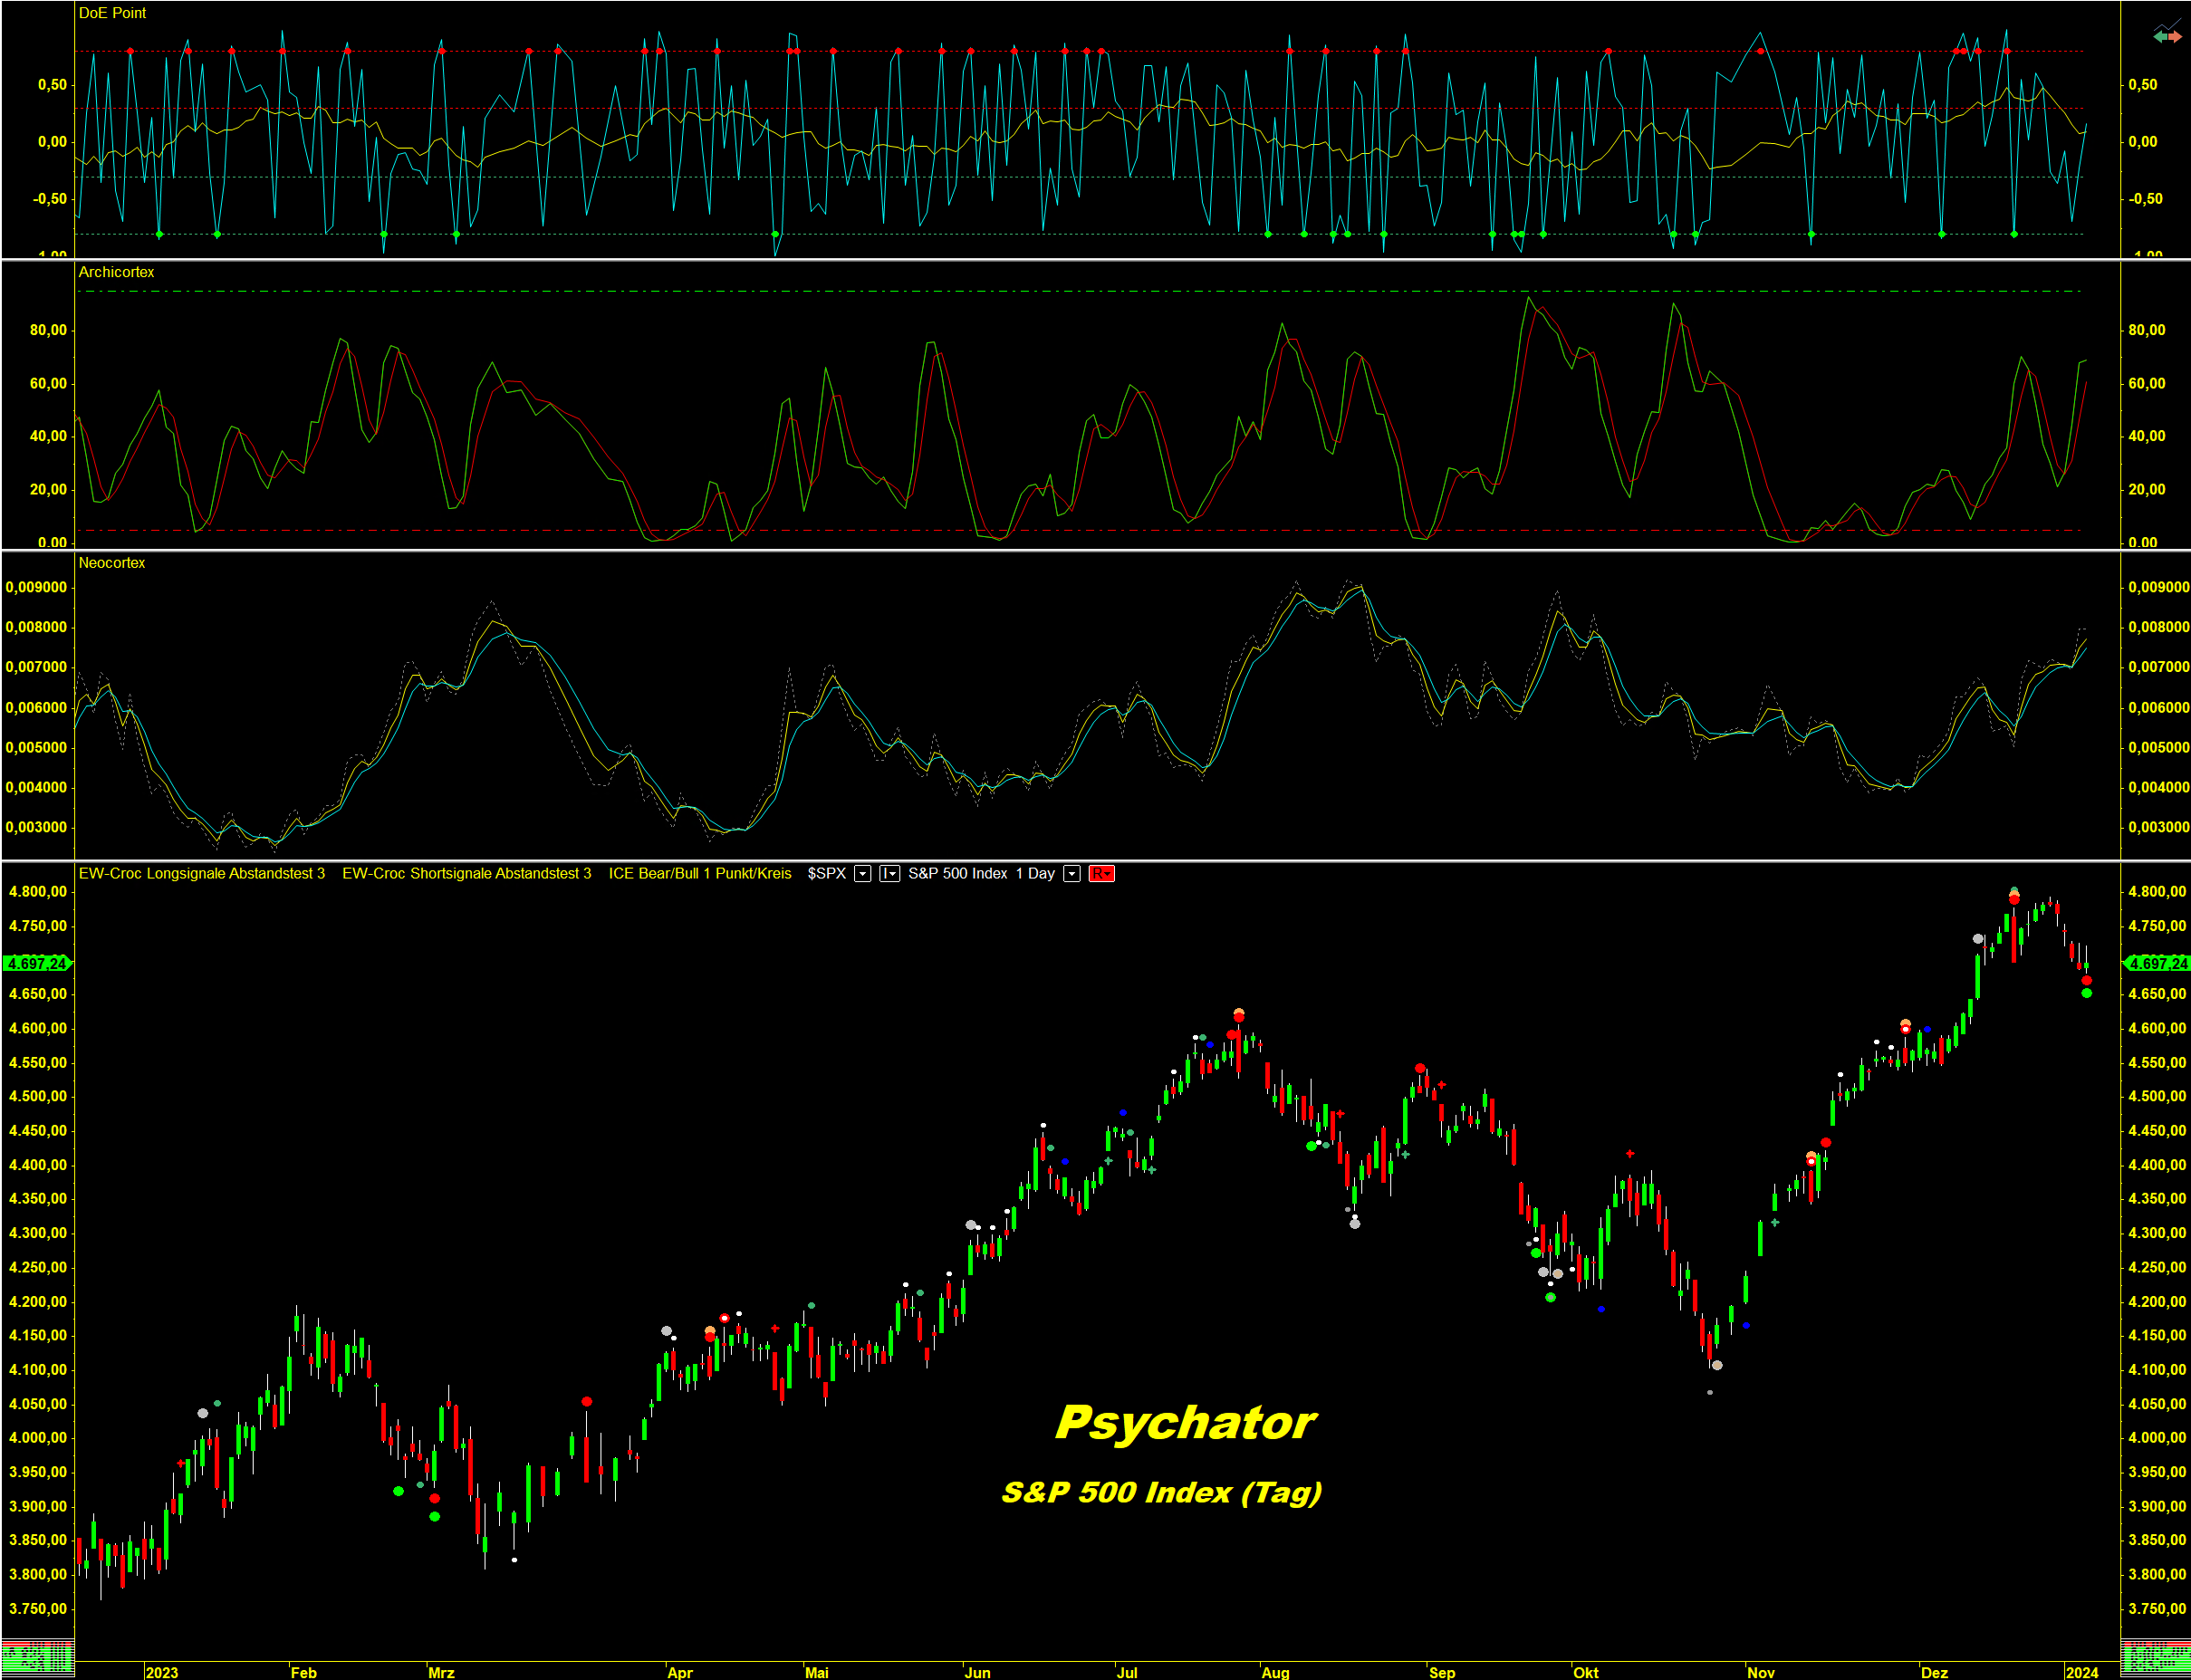Select EW-Croc Longsignale Abstandstest 3 label
Viewport: 2191px width, 1680px height.
201,874
